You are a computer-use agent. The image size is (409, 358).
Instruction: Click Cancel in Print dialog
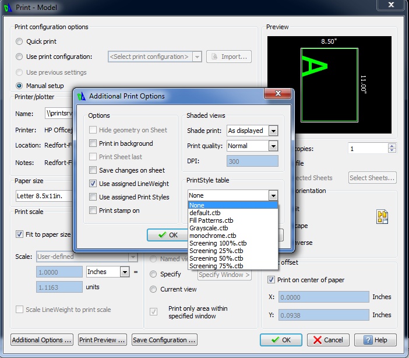(328, 340)
